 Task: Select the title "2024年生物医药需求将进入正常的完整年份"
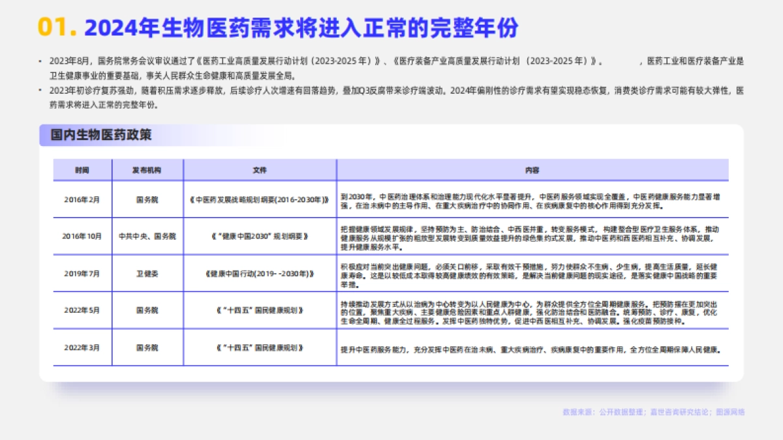[x=301, y=27]
